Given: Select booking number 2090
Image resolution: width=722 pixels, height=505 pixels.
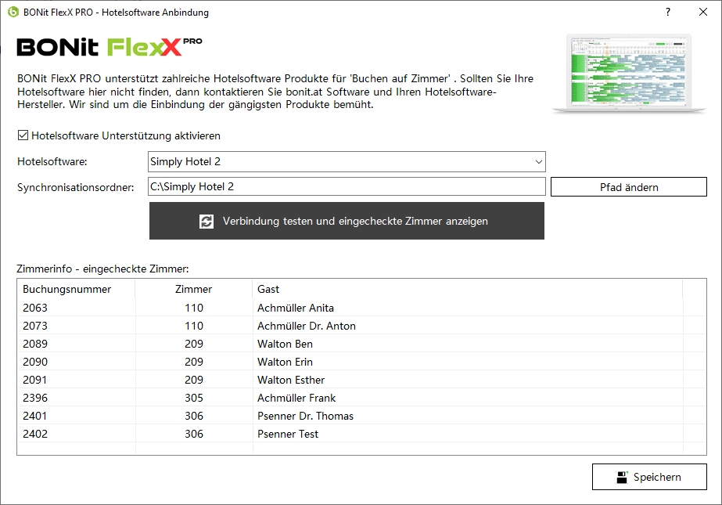Looking at the screenshot, I should pos(35,362).
